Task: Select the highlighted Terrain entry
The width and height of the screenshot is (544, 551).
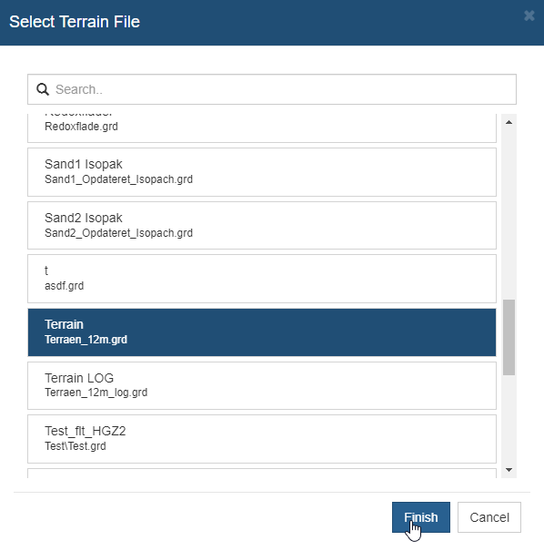Action: tap(262, 332)
